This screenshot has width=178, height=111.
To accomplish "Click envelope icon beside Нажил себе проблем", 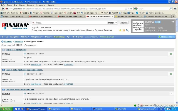I will point(3,70).
